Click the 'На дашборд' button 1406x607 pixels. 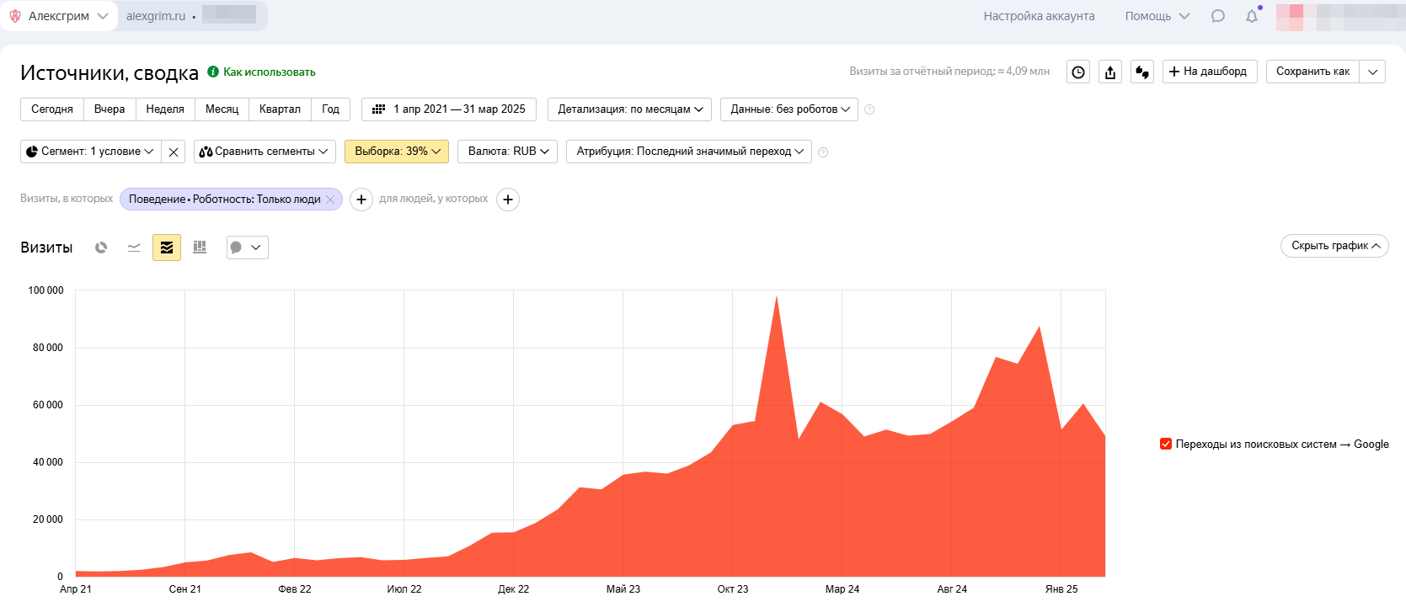pos(1210,72)
